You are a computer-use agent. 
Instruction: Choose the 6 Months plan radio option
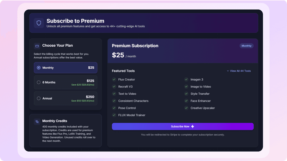coord(38,82)
